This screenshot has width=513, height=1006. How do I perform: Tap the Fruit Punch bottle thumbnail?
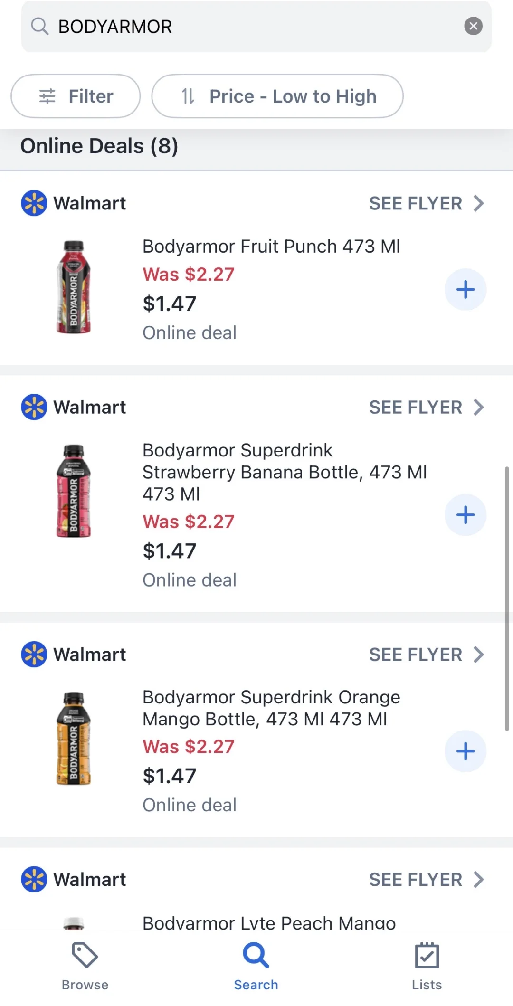[74, 287]
